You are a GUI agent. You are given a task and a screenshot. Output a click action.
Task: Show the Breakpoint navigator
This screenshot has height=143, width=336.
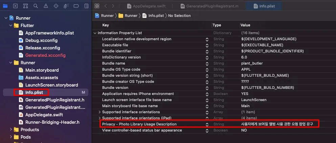point(76,6)
